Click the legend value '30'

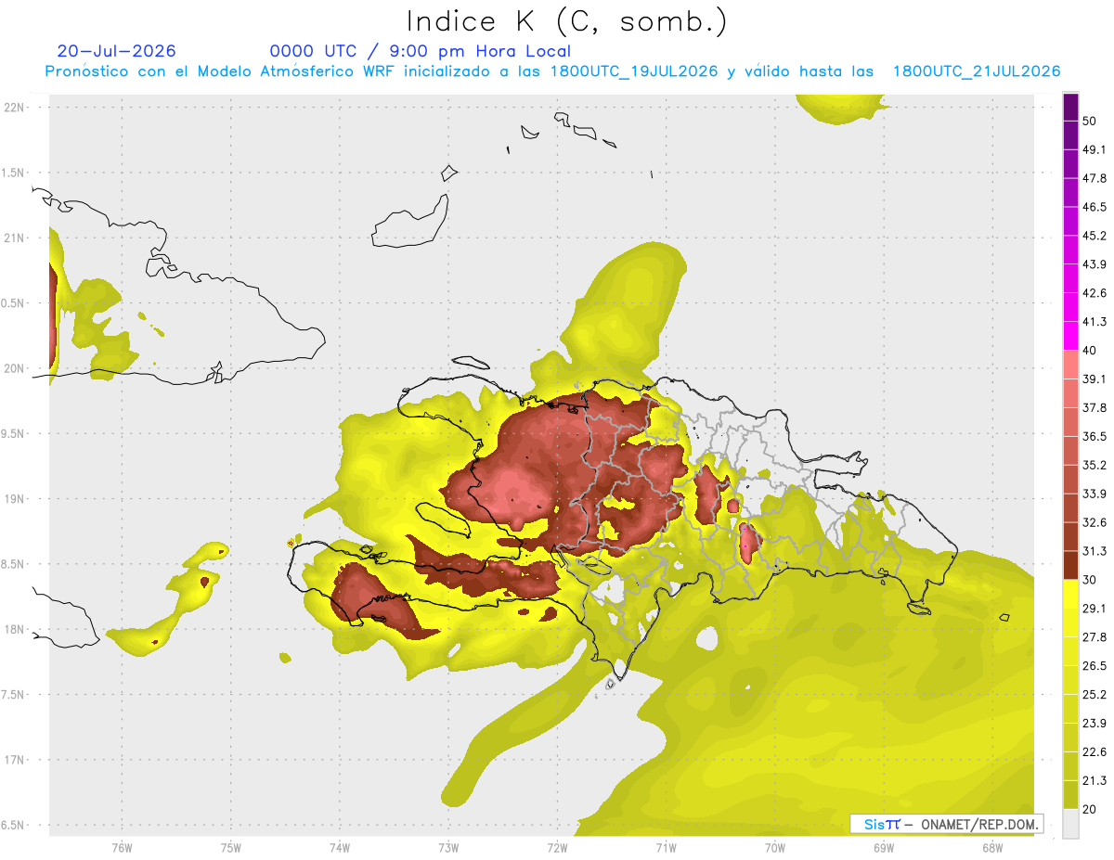click(x=1090, y=580)
